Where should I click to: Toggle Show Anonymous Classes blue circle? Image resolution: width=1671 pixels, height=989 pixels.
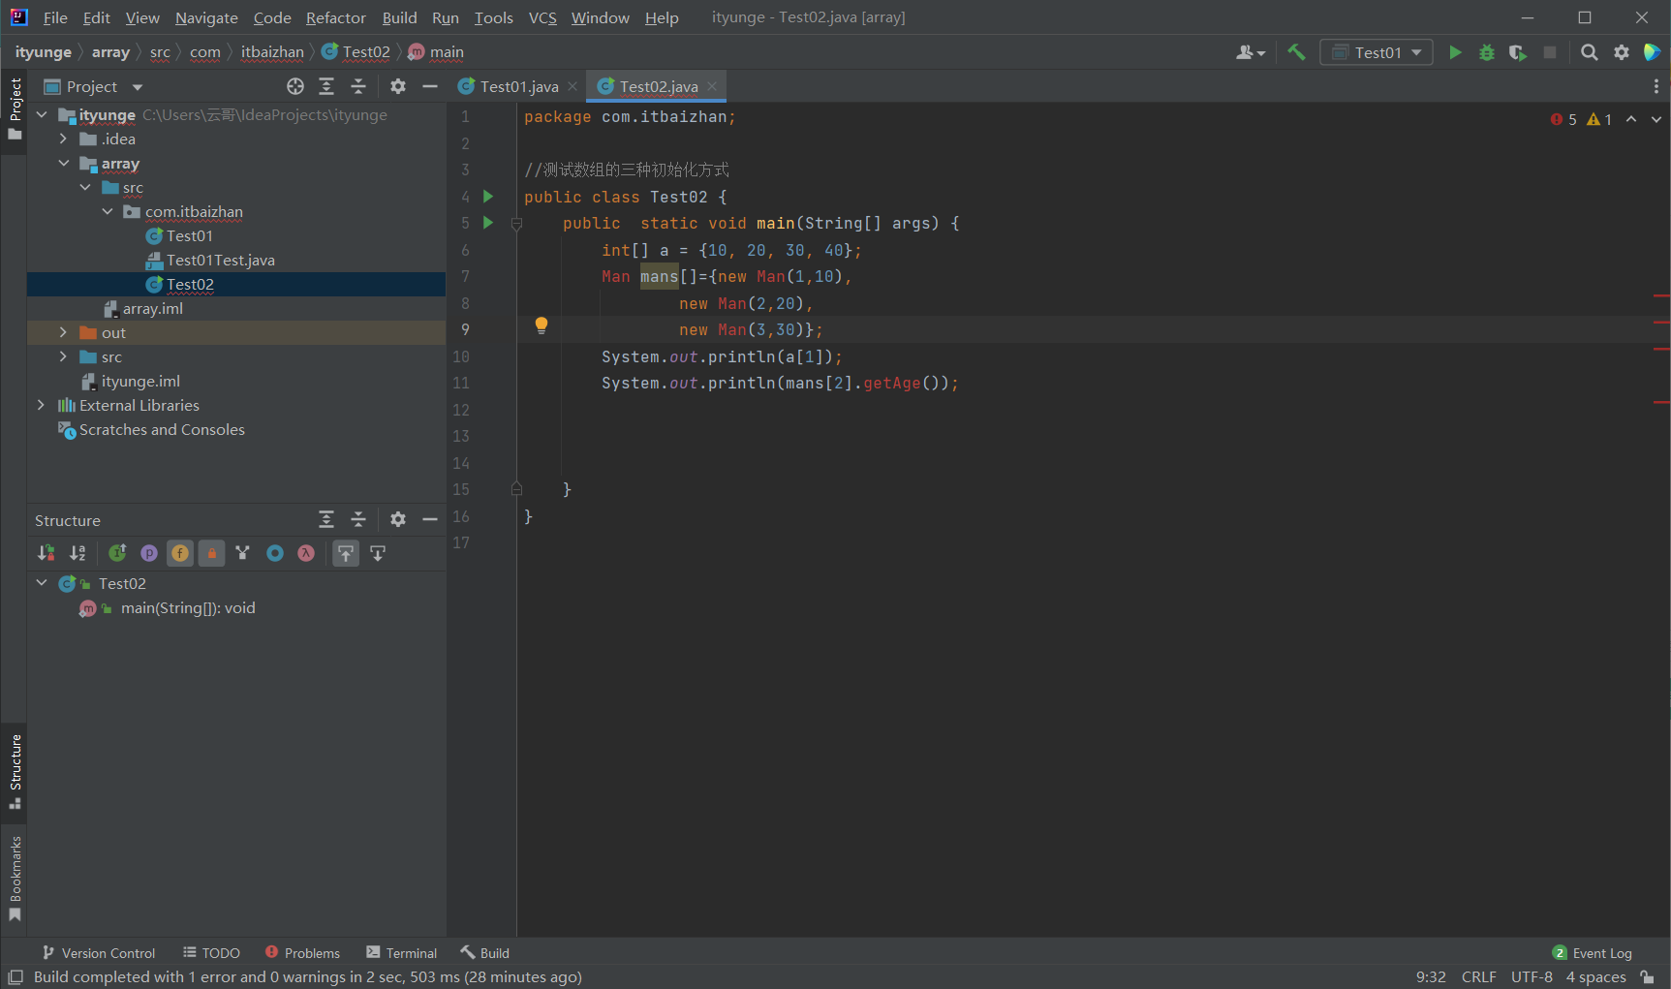(x=275, y=553)
